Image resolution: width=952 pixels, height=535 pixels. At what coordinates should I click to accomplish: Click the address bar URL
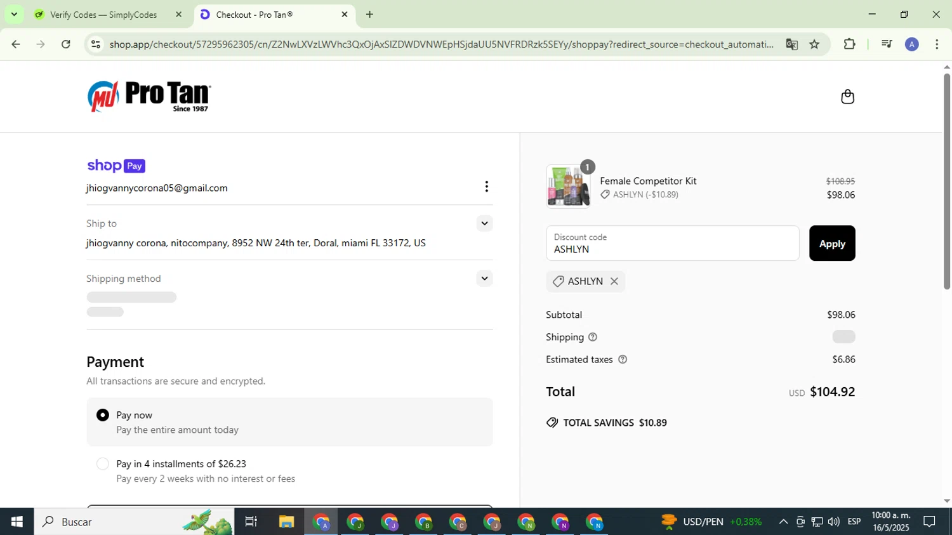(x=441, y=44)
